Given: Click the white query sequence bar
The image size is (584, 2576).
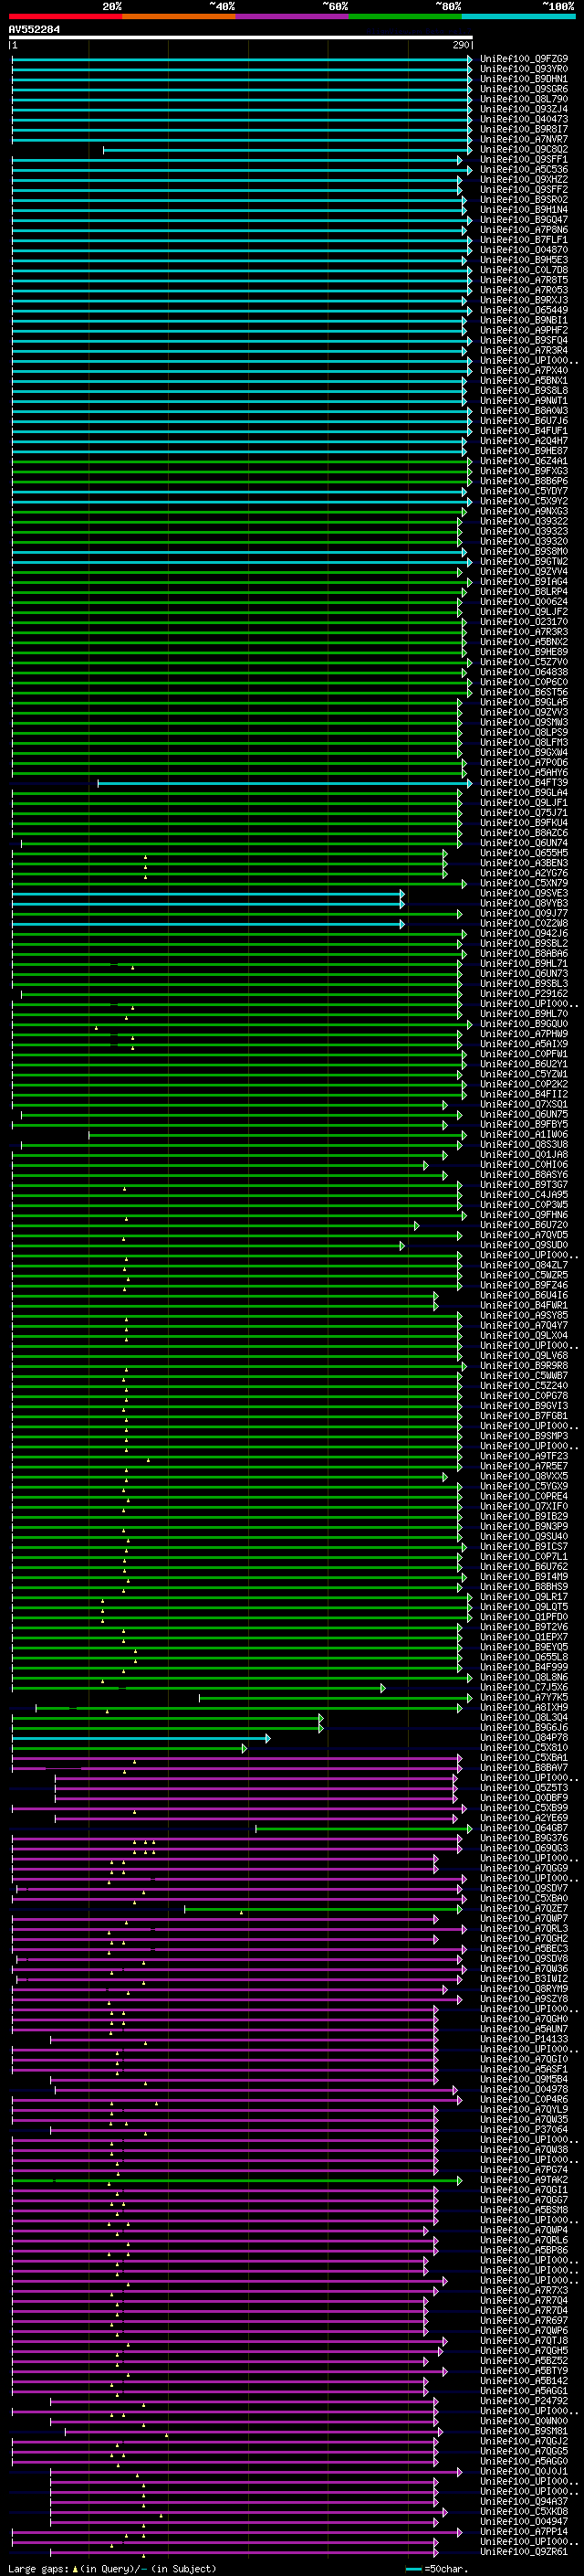Looking at the screenshot, I should (241, 38).
